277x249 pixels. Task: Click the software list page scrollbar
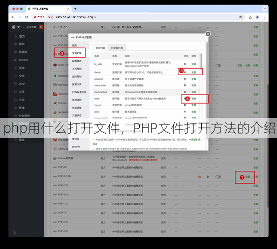[268, 146]
